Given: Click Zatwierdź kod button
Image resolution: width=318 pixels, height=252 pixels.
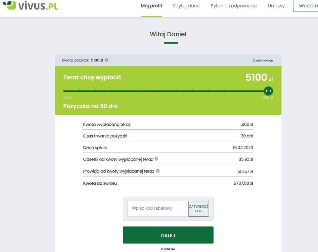Looking at the screenshot, I should pyautogui.click(x=198, y=209).
